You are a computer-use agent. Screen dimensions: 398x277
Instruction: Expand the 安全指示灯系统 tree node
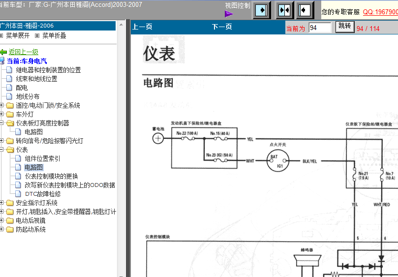[x=1, y=203]
